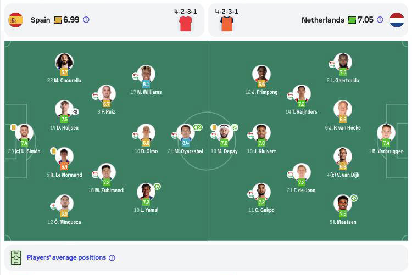Click M. Cucurella player name
Screen dimensions: 412x275
click(x=64, y=81)
